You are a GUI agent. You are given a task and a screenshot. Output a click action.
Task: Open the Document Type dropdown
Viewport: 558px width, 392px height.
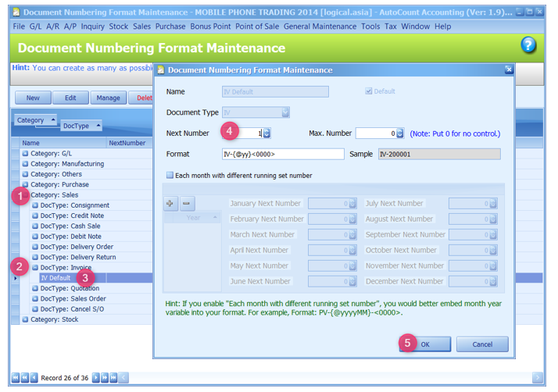285,112
